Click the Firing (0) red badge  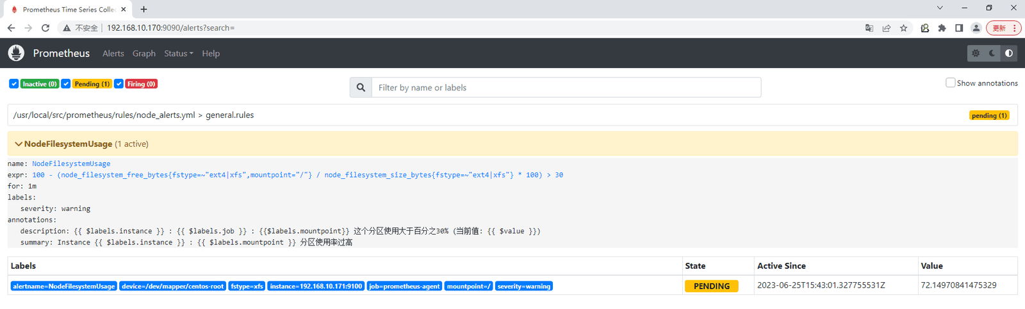point(141,84)
